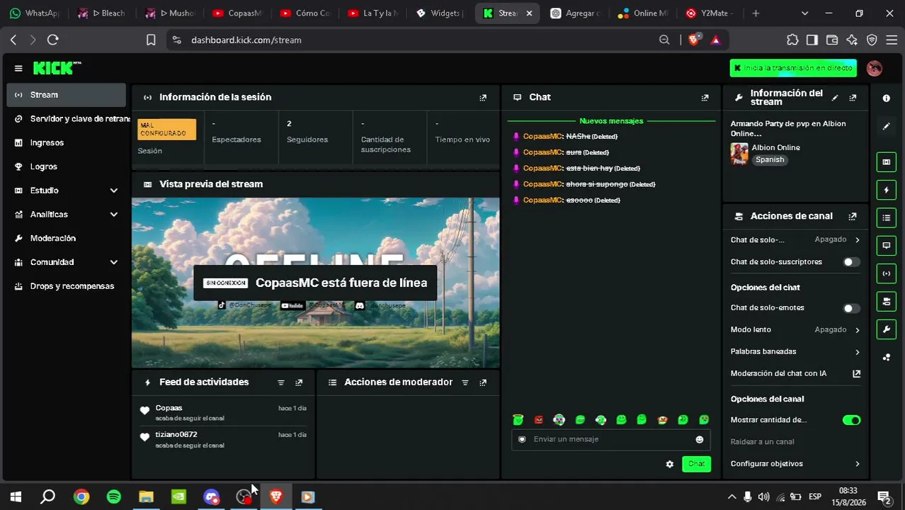Toggle Chat de solo-emotes switch
The height and width of the screenshot is (510, 905).
(x=851, y=308)
